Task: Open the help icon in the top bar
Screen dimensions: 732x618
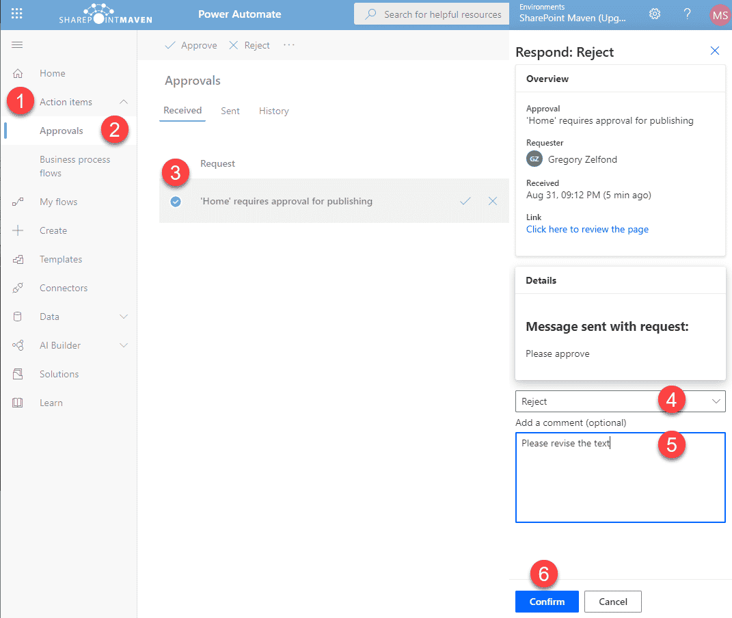Action: (688, 14)
